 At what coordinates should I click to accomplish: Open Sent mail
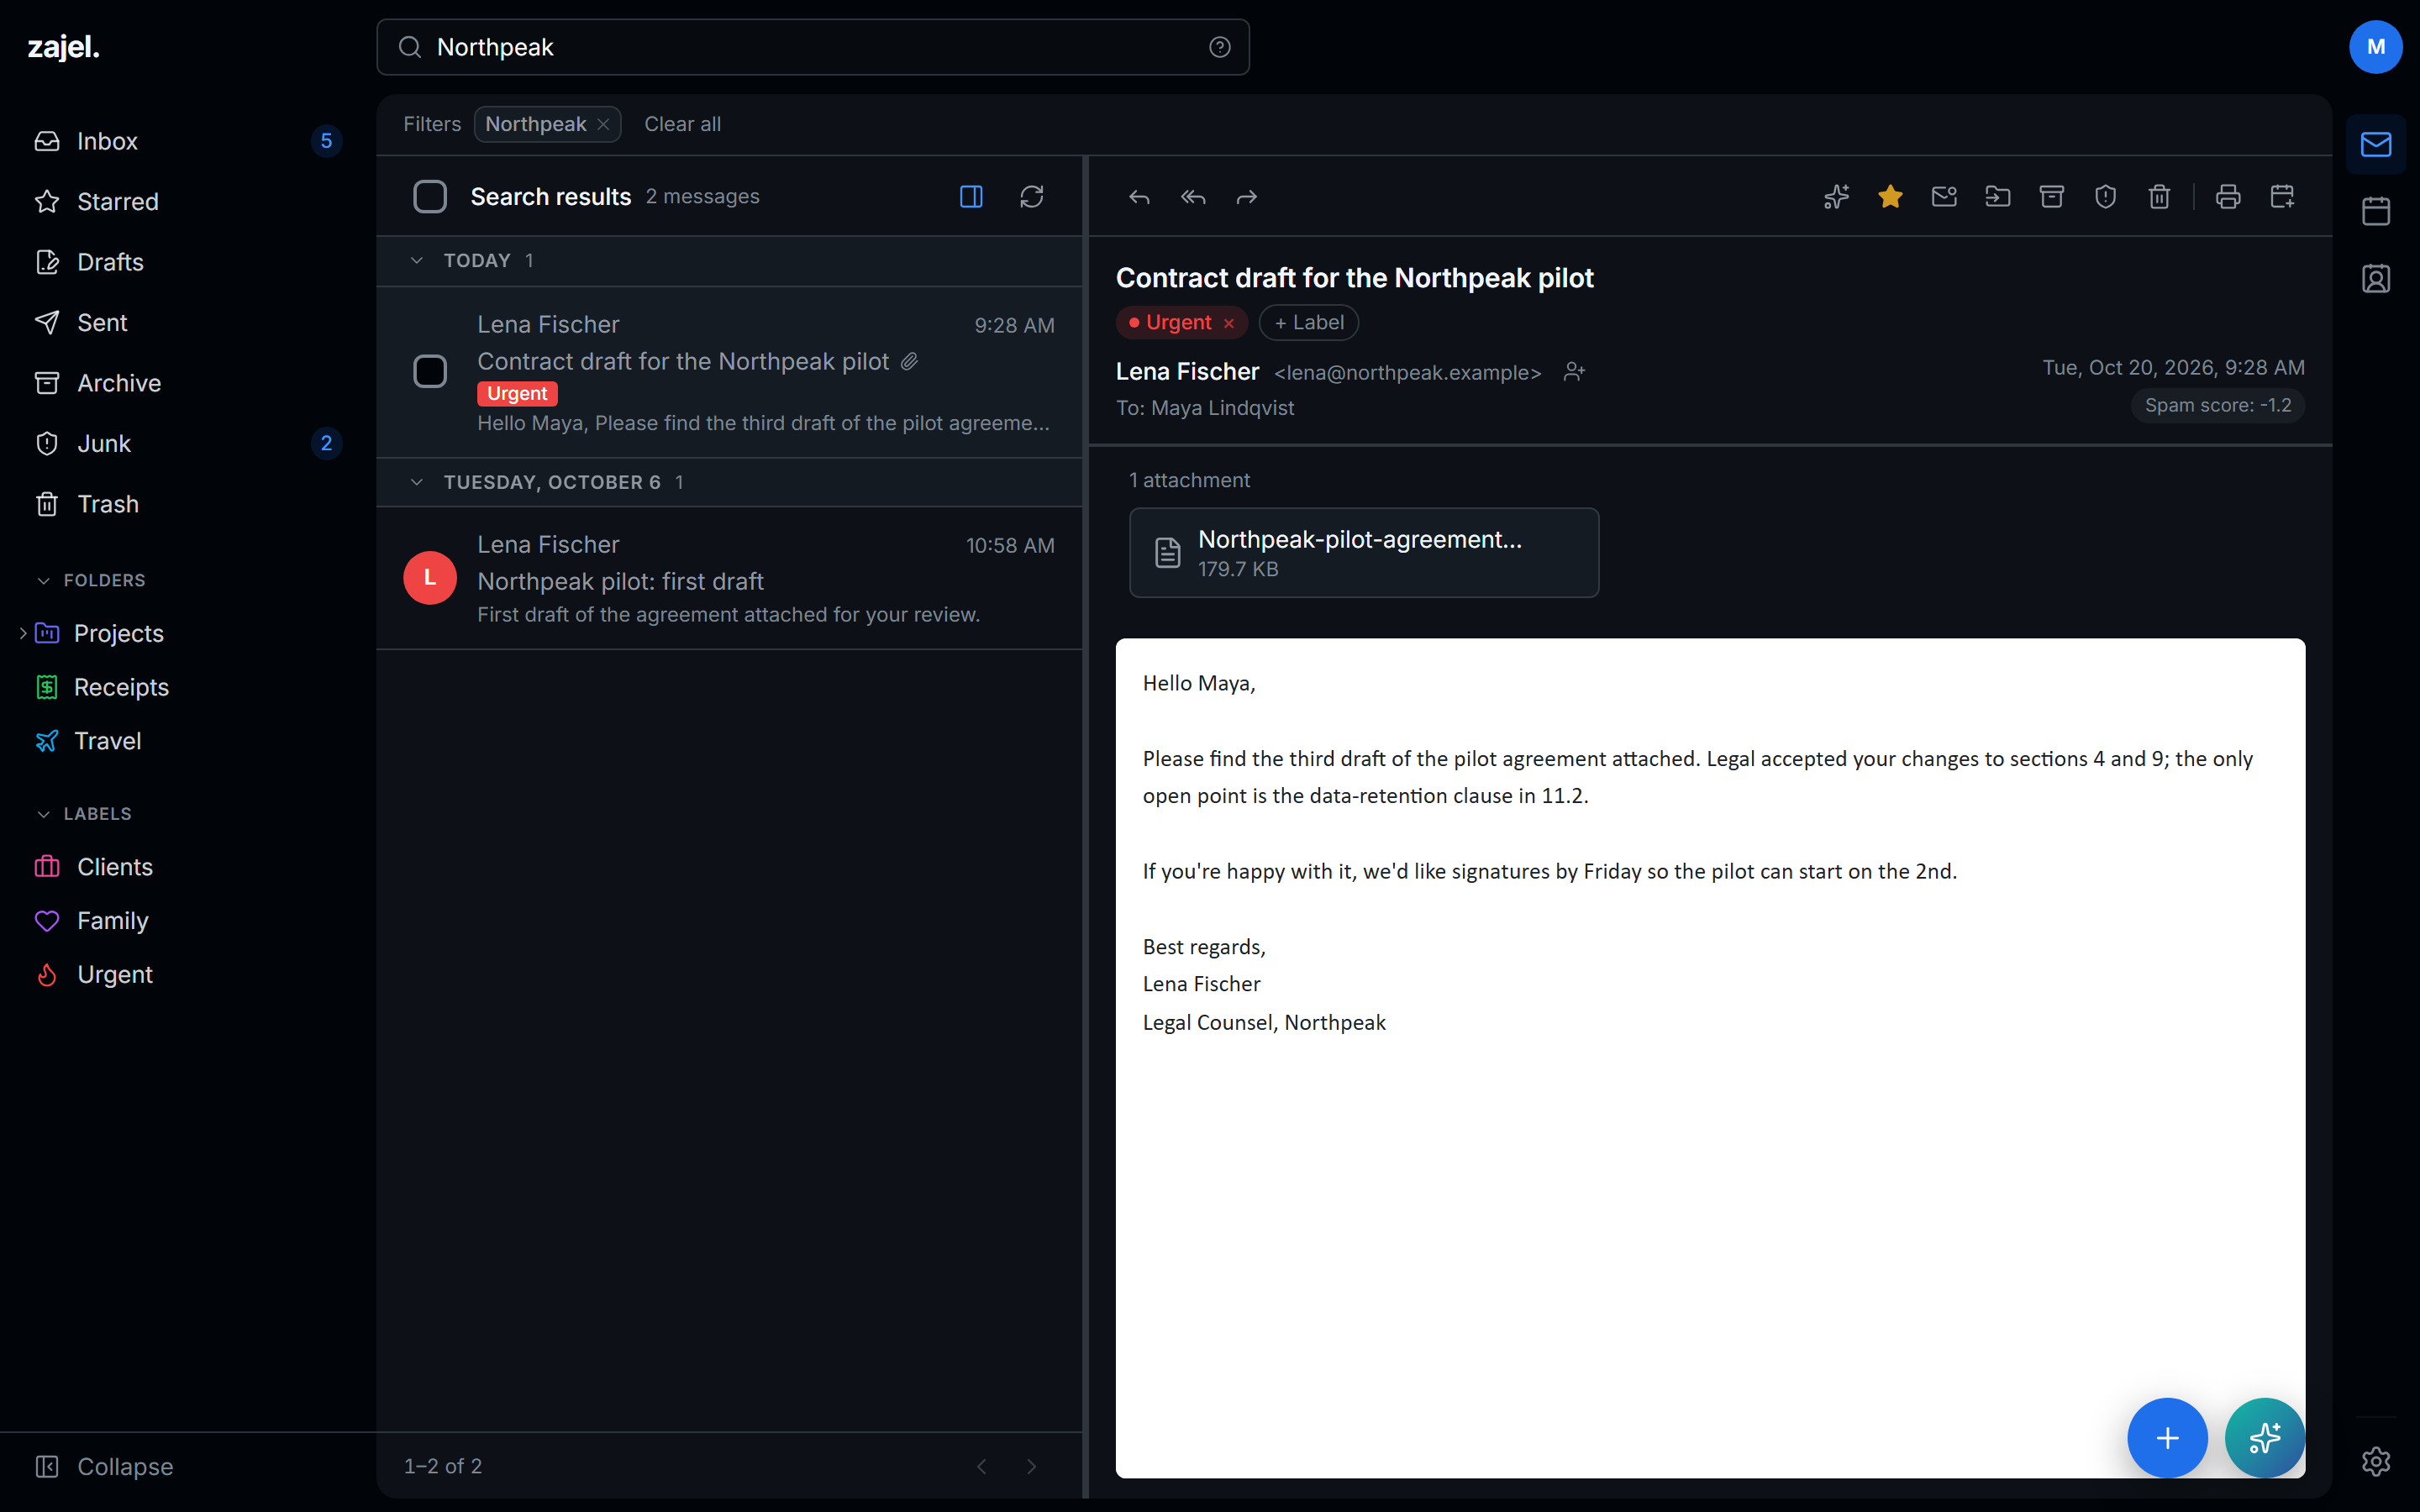[x=188, y=323]
